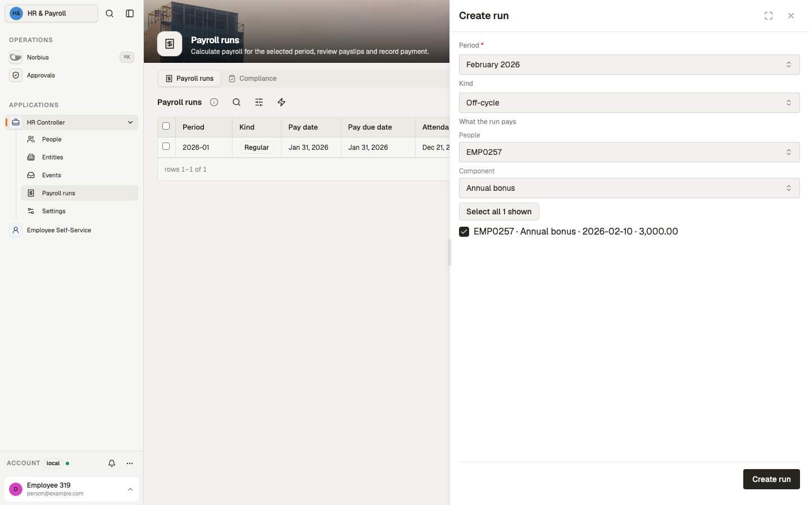Open Settings under HR Controller
This screenshot has width=809, height=505.
click(80, 211)
